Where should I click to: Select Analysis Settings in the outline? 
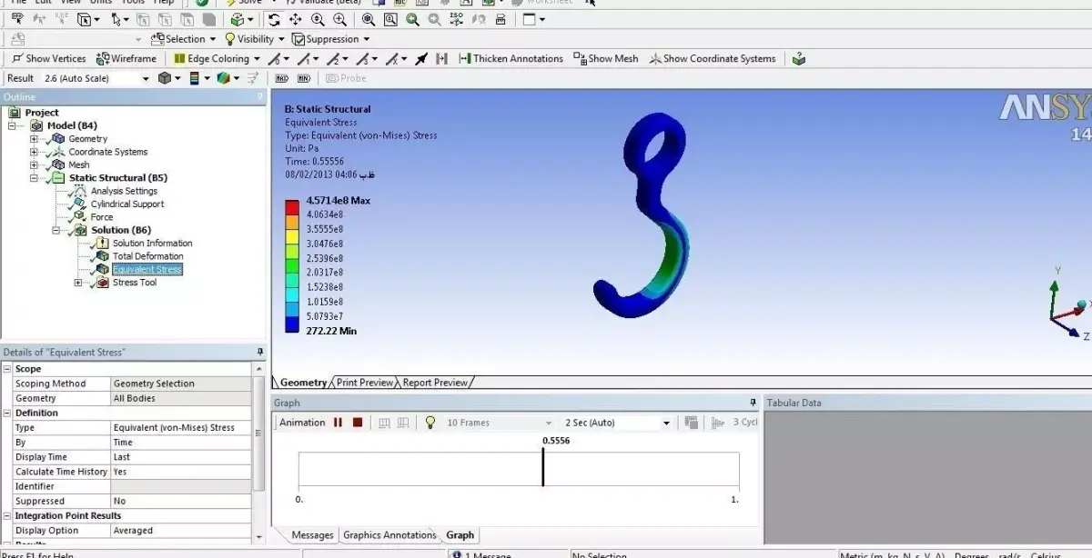point(124,191)
